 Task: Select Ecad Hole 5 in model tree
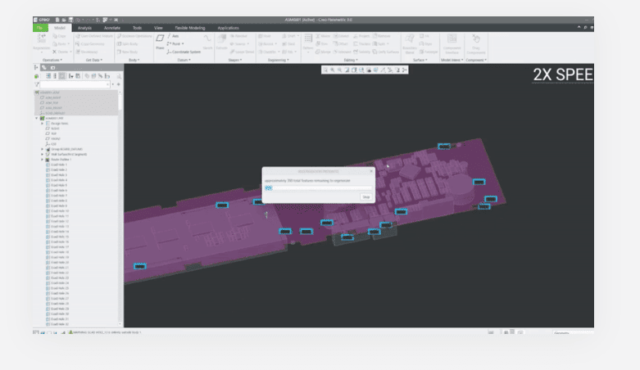[x=59, y=185]
